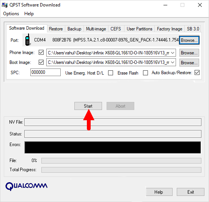This screenshot has width=209, height=202.
Task: Click the Start button
Action: click(x=88, y=106)
